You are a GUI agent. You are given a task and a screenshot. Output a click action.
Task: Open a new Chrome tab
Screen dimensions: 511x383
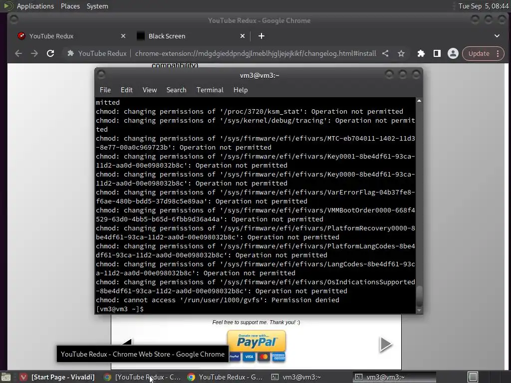click(x=261, y=36)
